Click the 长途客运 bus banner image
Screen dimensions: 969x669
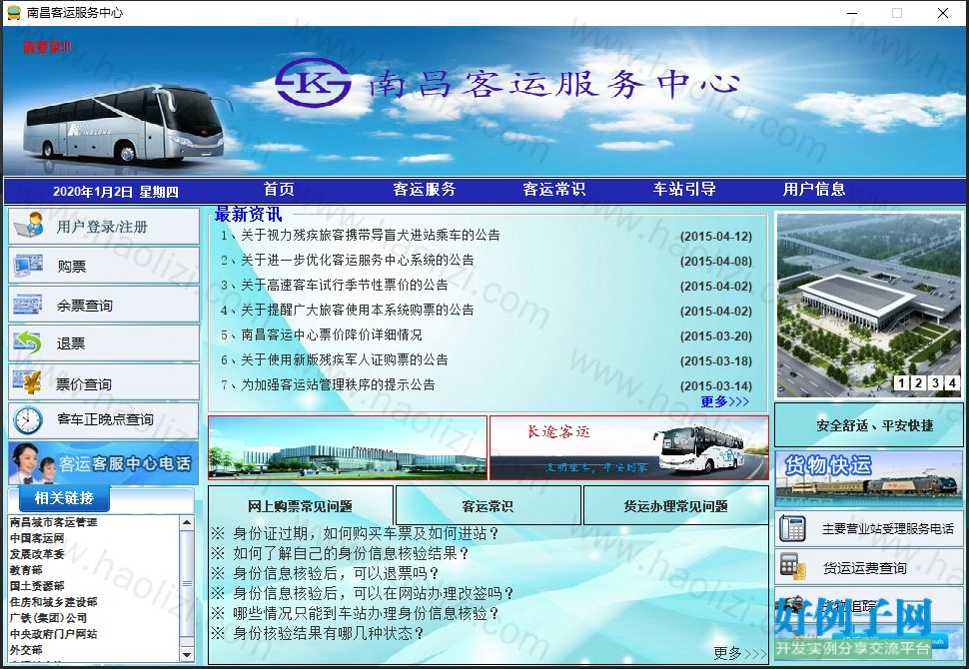629,447
